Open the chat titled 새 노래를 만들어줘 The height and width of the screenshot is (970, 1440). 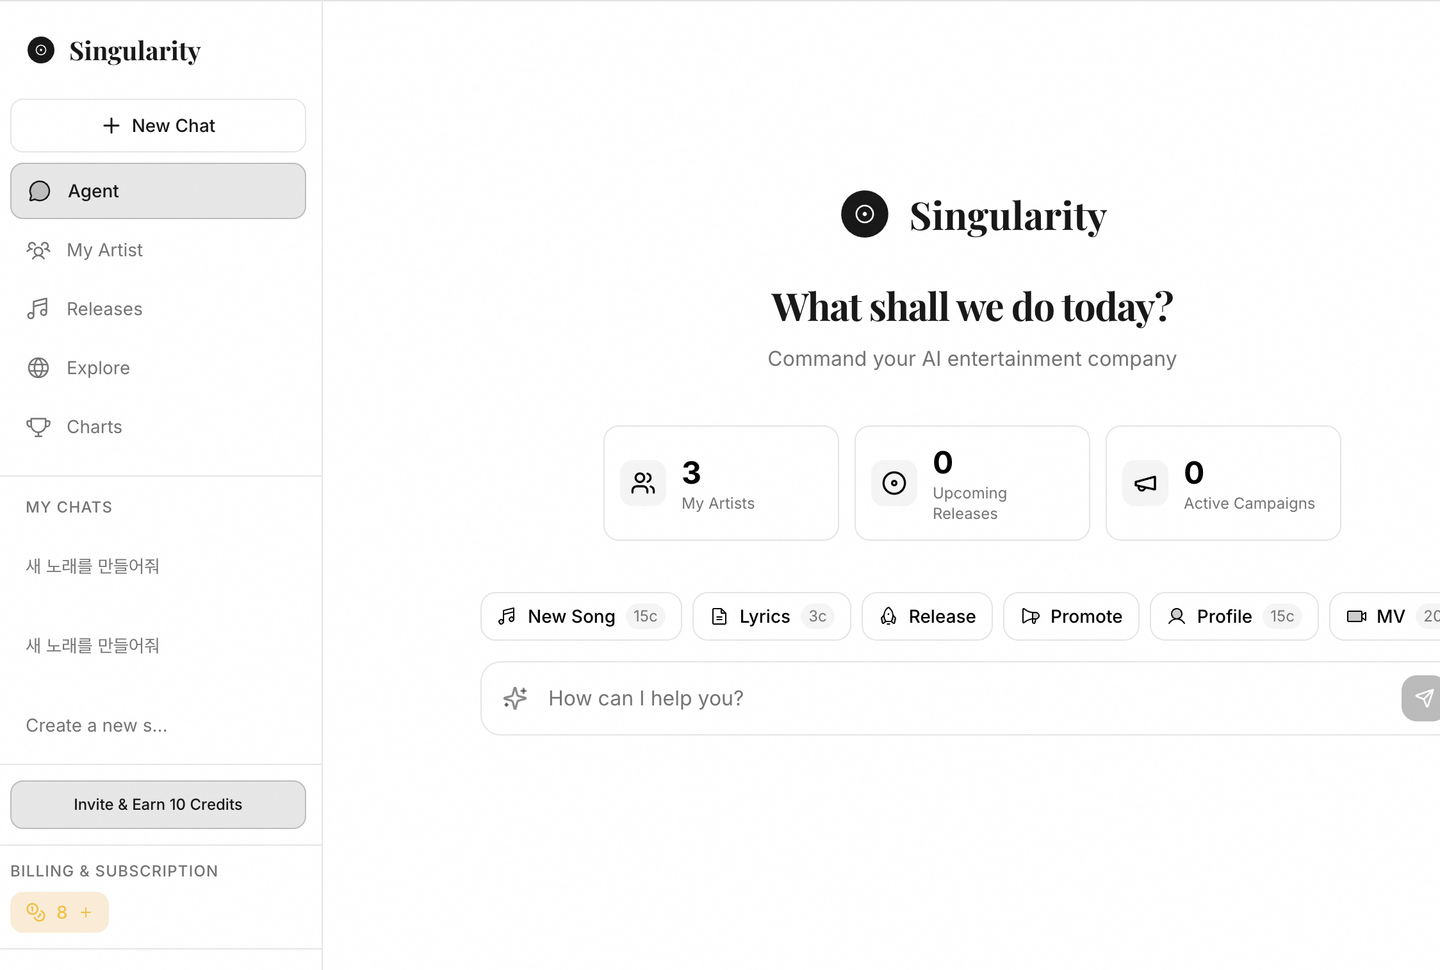tap(92, 566)
